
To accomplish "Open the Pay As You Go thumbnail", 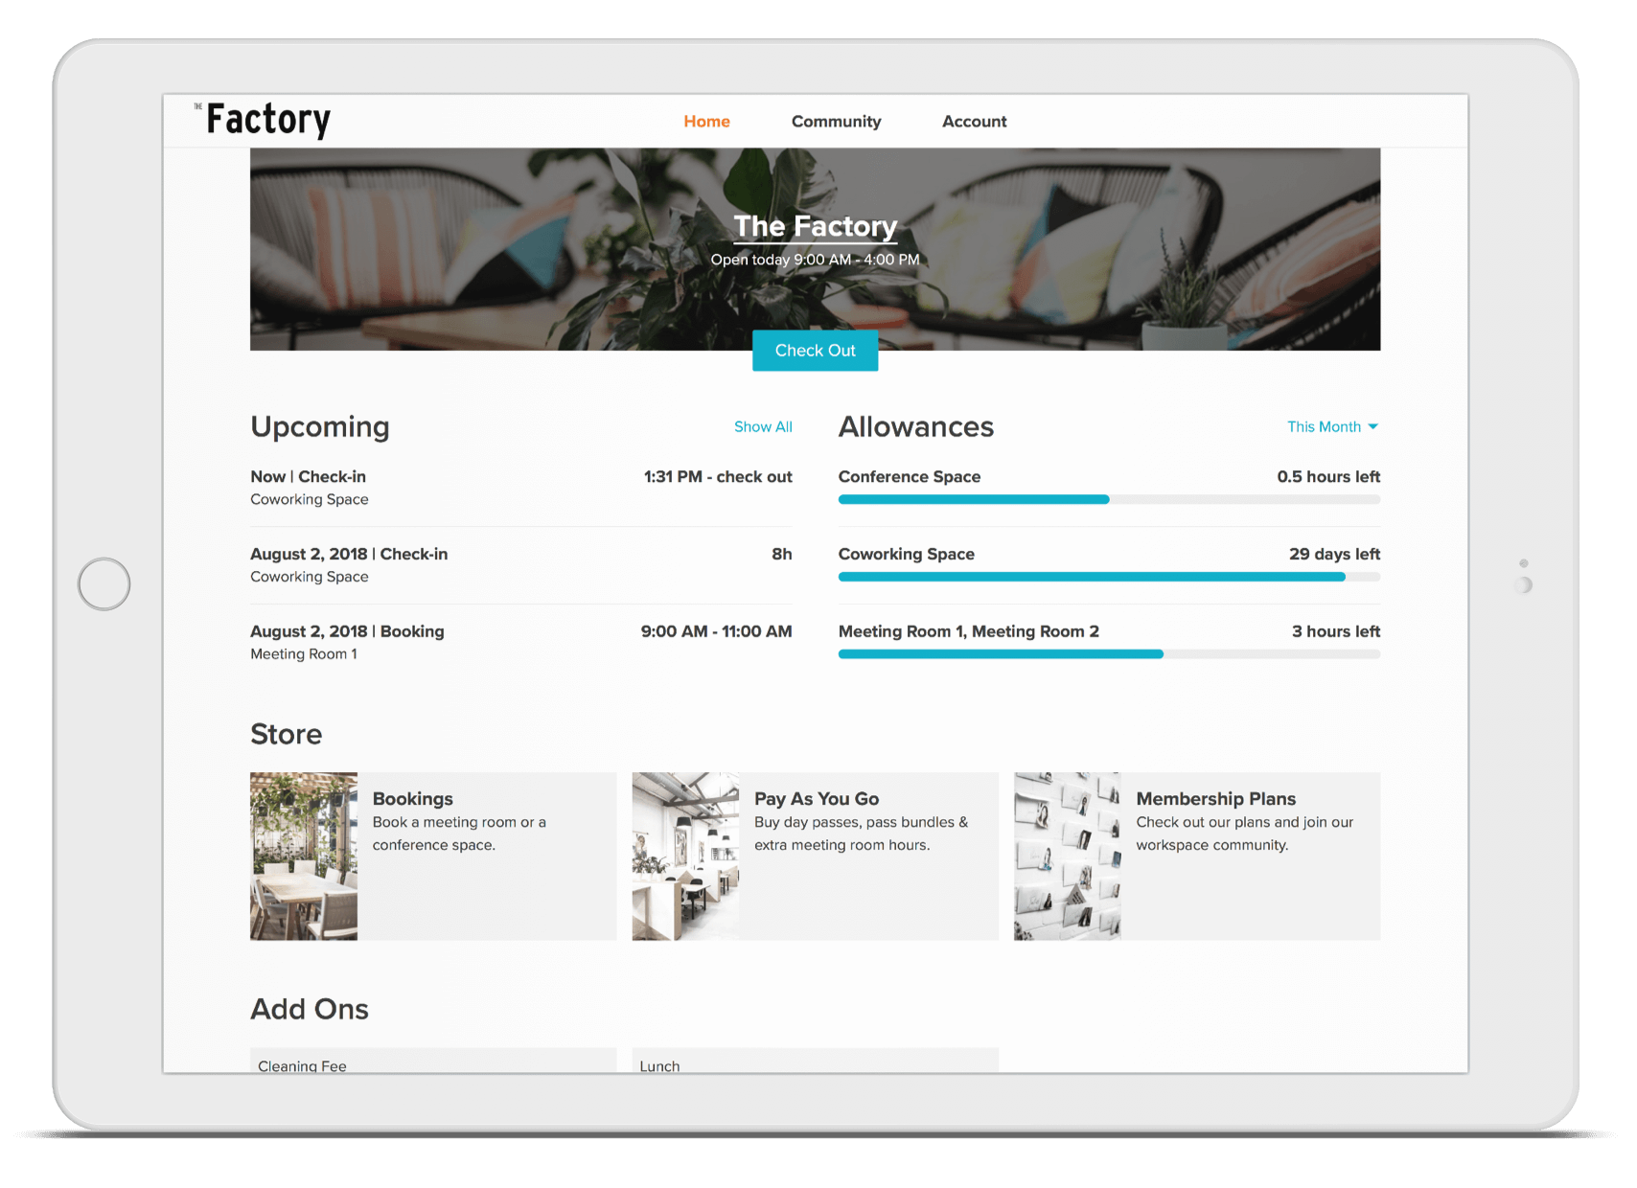I will tap(685, 856).
